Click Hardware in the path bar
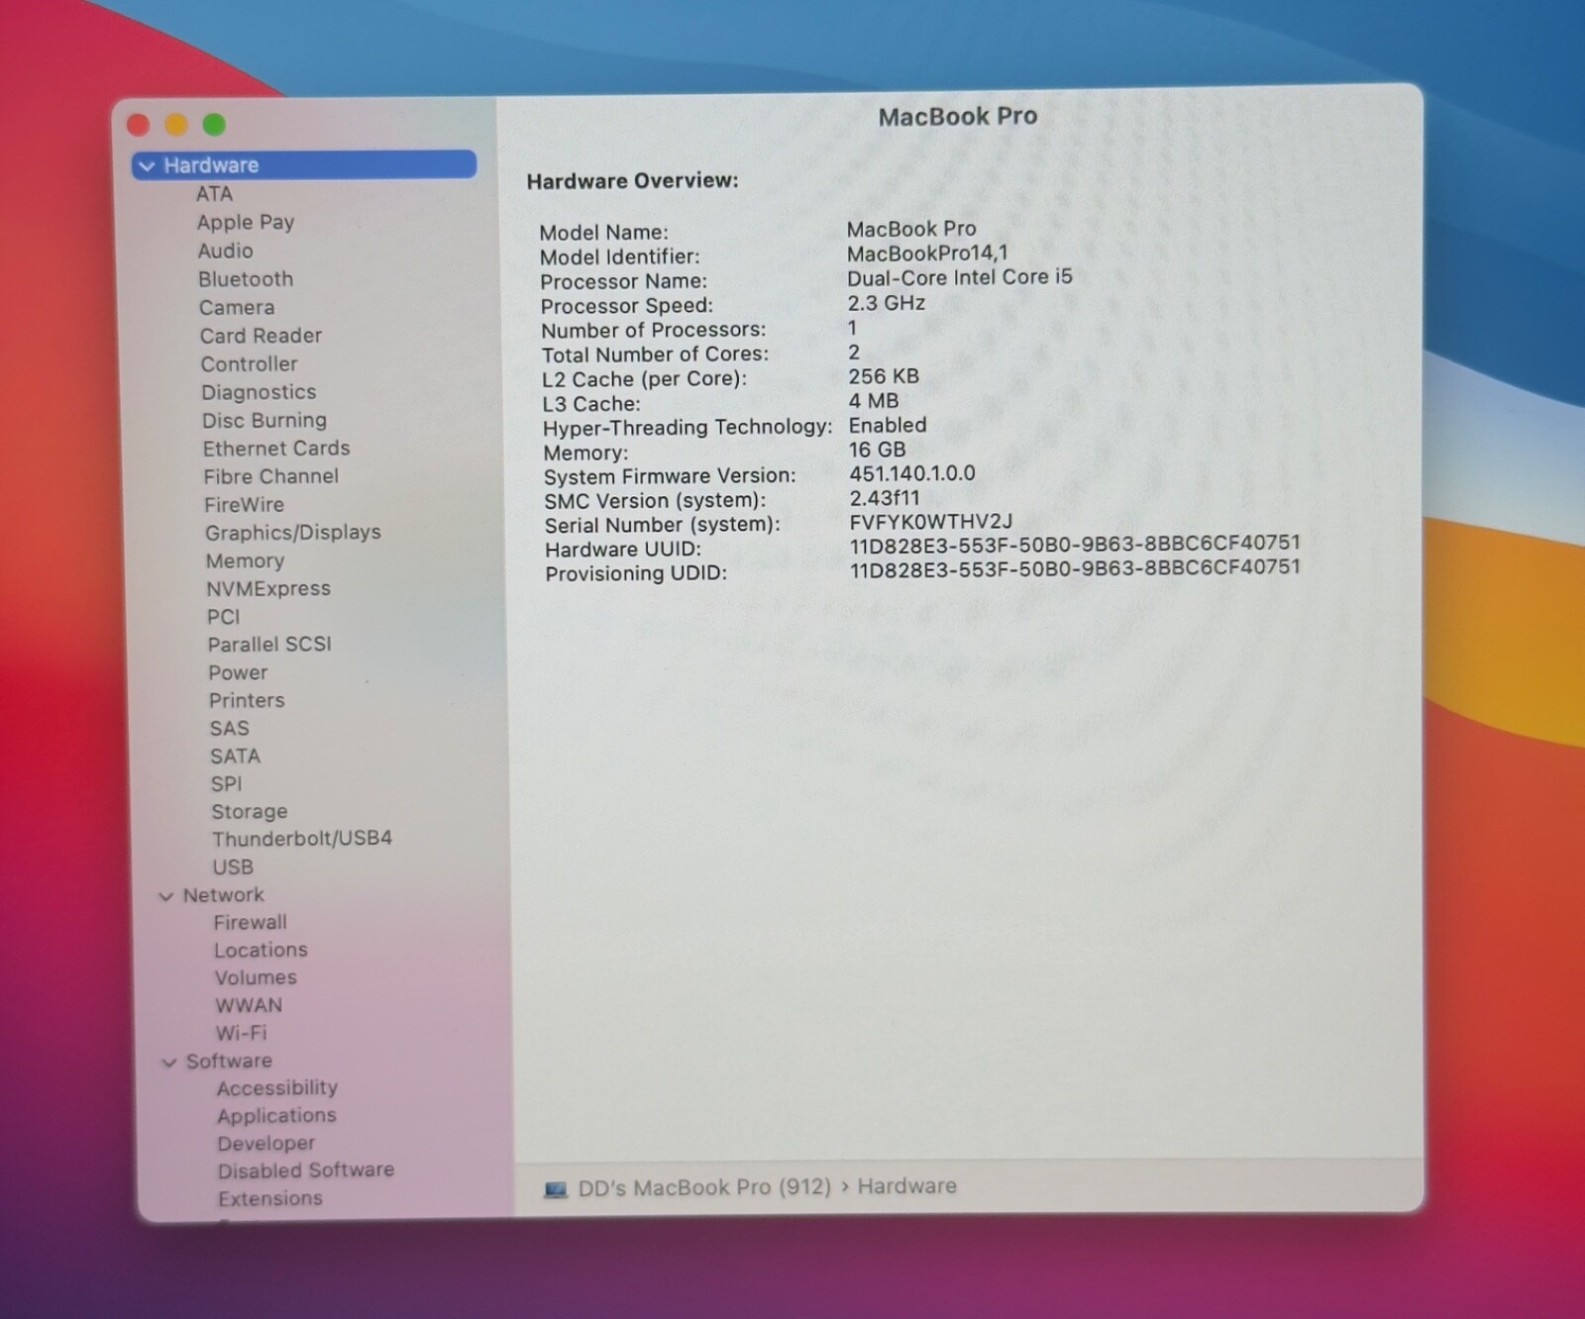This screenshot has height=1319, width=1585. click(906, 1186)
